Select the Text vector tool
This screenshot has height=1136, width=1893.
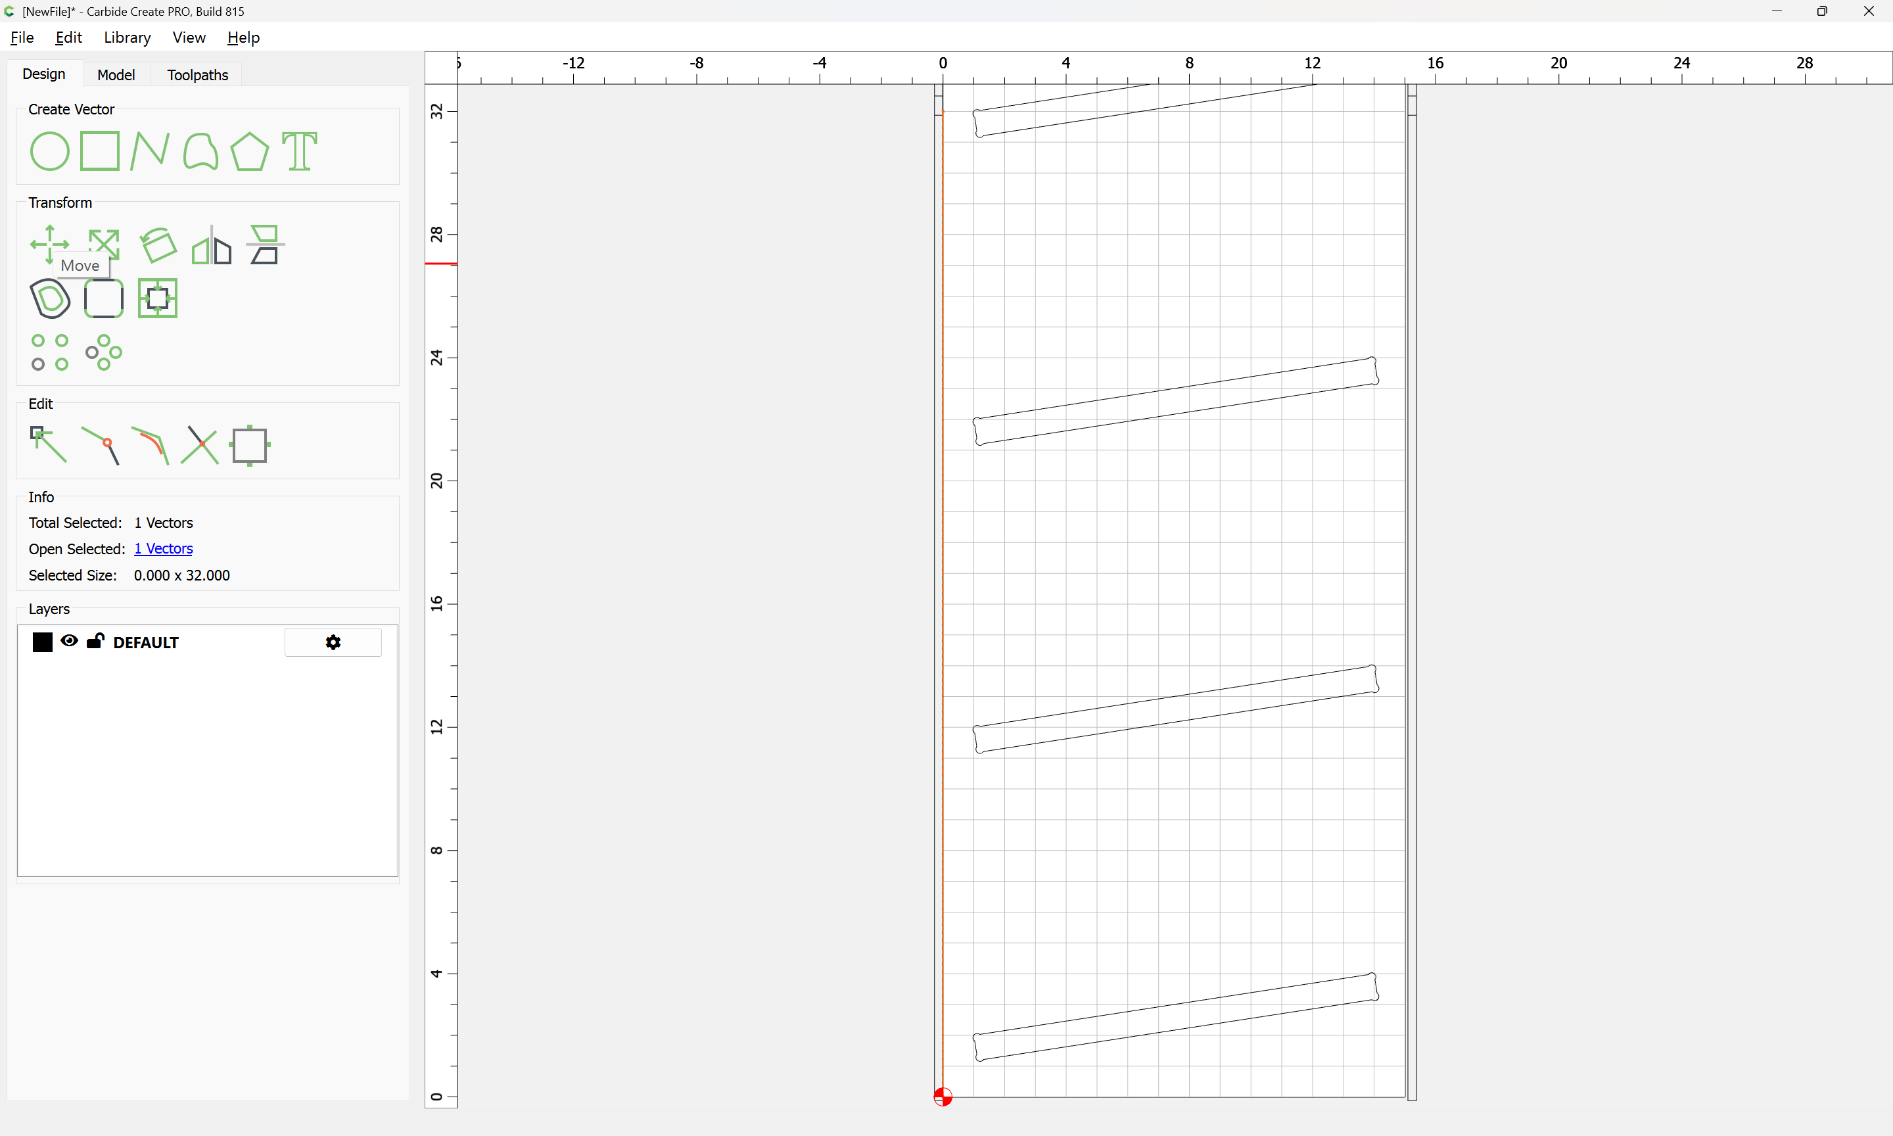[x=299, y=151]
